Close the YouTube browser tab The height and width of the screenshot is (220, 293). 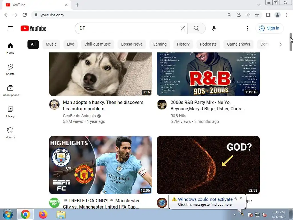(66, 5)
